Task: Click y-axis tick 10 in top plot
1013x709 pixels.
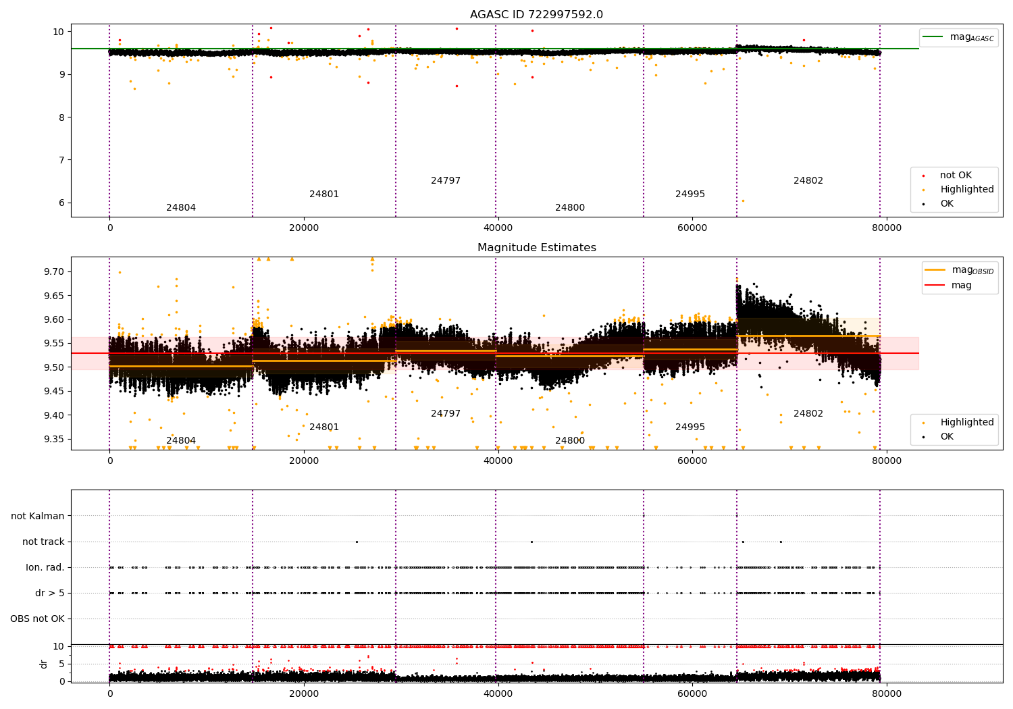Action: pos(59,32)
